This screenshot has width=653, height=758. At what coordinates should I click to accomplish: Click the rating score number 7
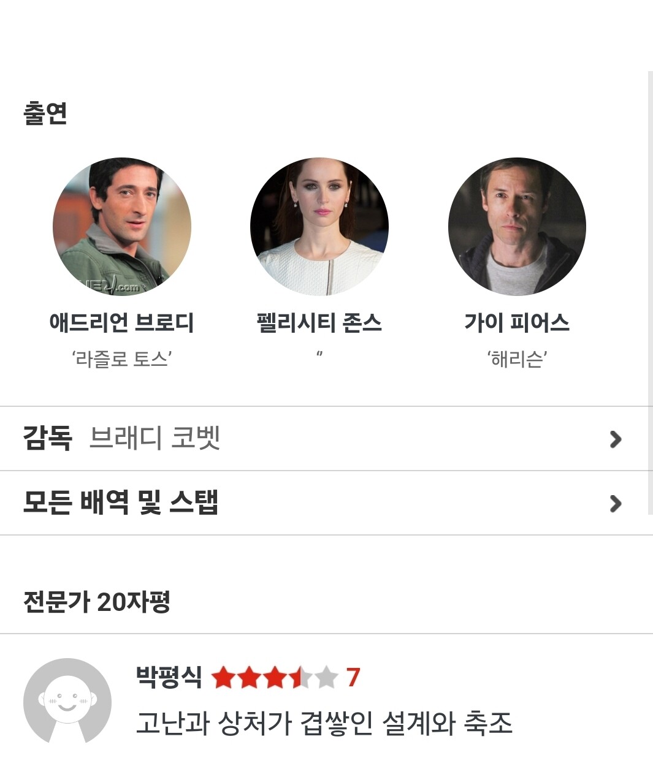(353, 678)
